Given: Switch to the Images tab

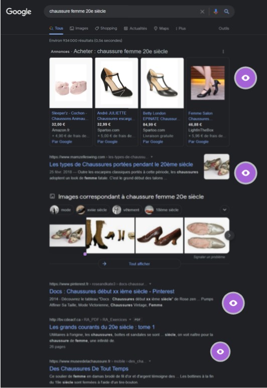Looking at the screenshot, I should (79, 29).
